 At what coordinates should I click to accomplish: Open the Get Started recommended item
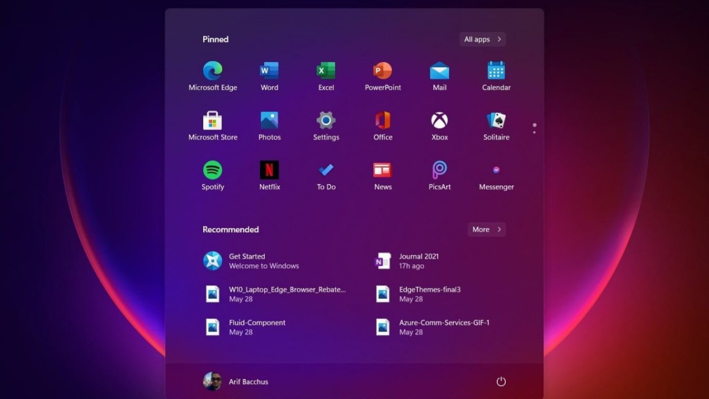click(250, 261)
